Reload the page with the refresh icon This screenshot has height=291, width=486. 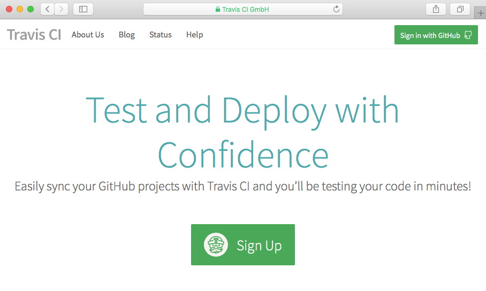tap(336, 9)
